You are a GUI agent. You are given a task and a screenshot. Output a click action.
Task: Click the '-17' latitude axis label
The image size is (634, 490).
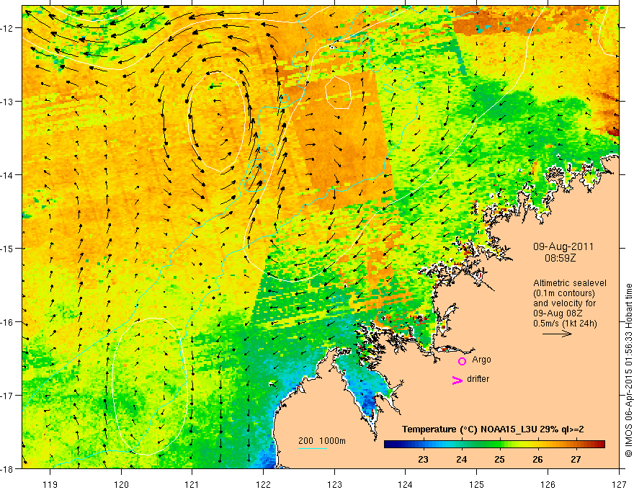tap(8, 396)
